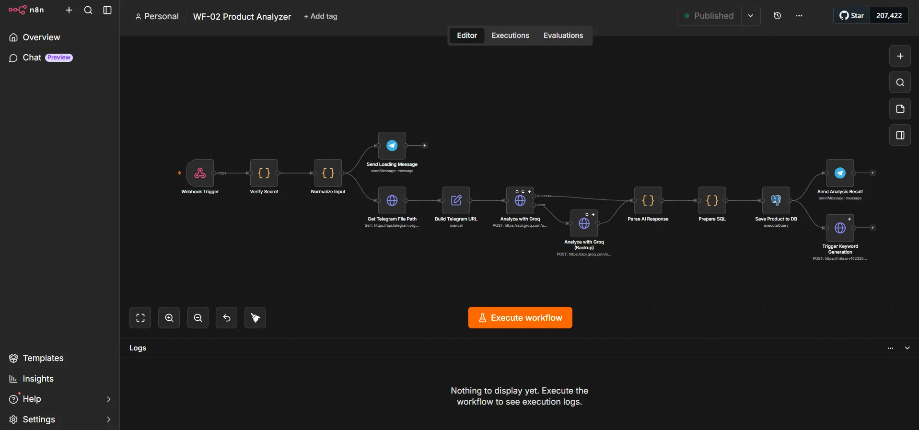
Task: Open the Published status dropdown arrow
Action: [x=751, y=16]
